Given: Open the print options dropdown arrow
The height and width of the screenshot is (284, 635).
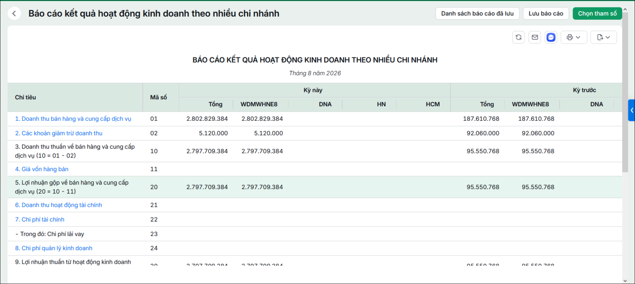Looking at the screenshot, I should coord(578,37).
